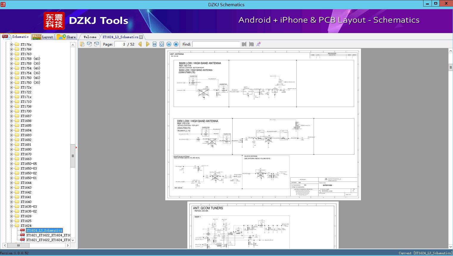Image resolution: width=453 pixels, height=256 pixels.
Task: Click the page number input box
Action: coord(120,44)
